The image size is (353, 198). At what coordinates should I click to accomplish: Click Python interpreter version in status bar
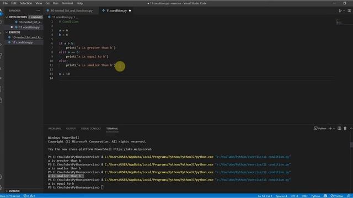pos(10,196)
